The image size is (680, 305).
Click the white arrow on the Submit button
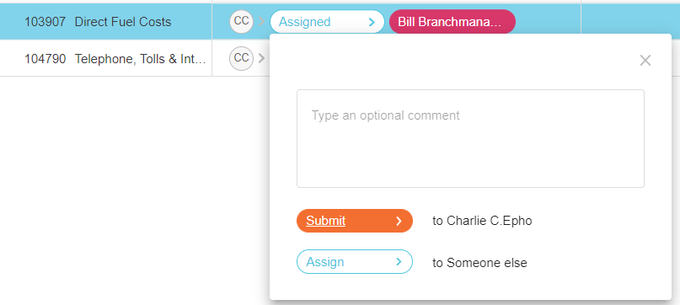point(399,222)
